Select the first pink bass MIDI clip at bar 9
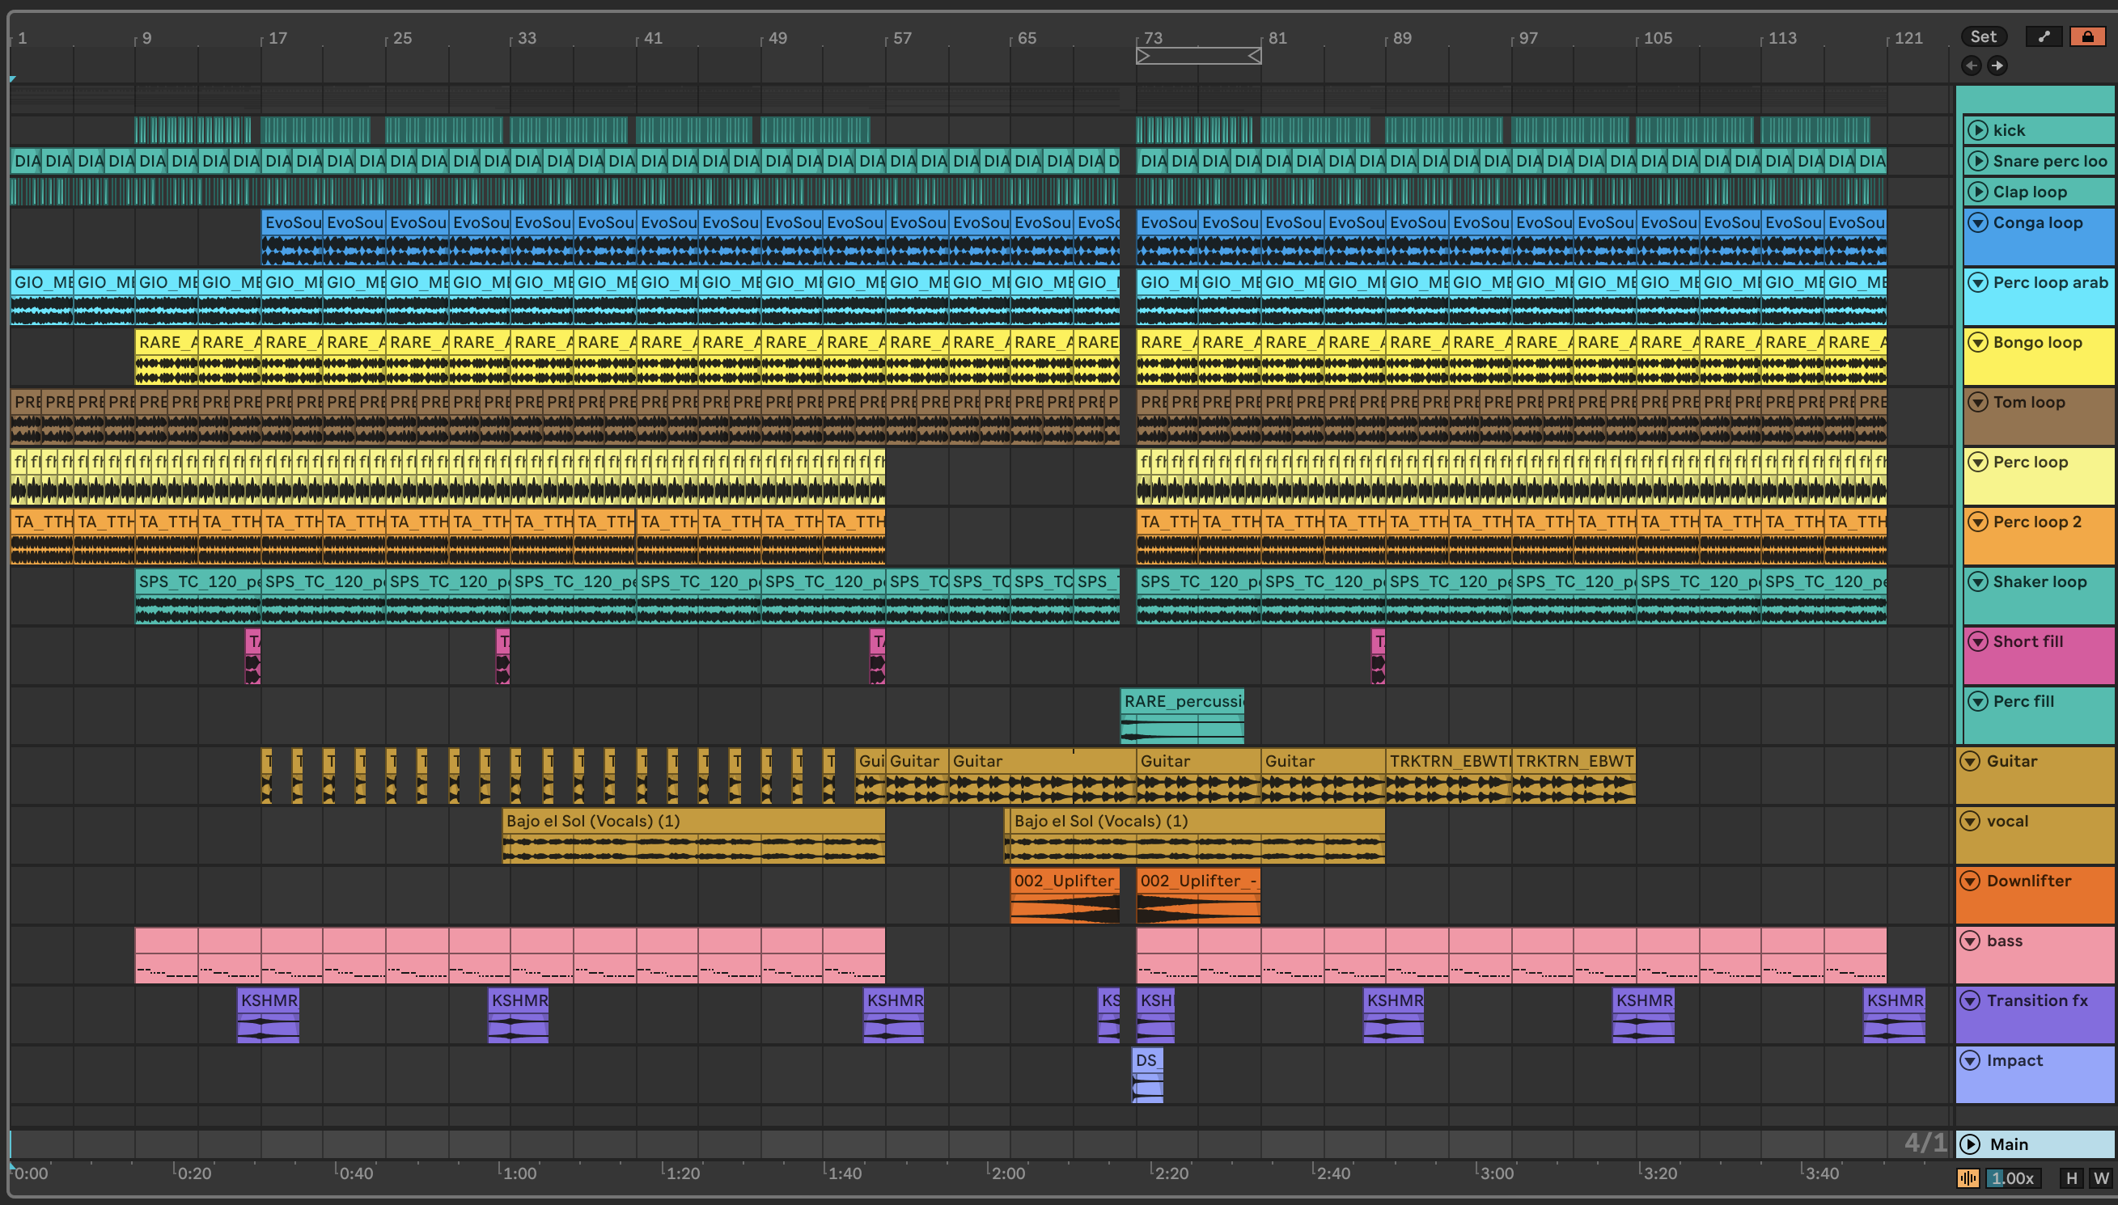 167,954
